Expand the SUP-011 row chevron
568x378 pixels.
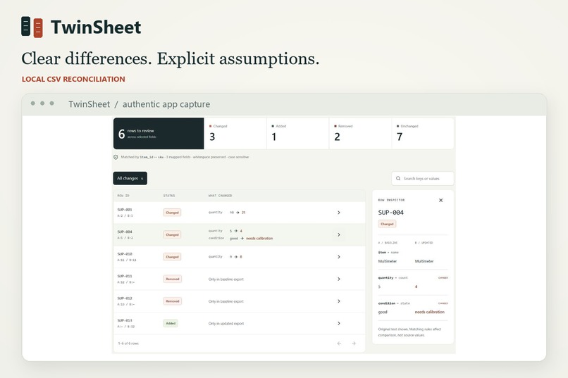point(339,279)
